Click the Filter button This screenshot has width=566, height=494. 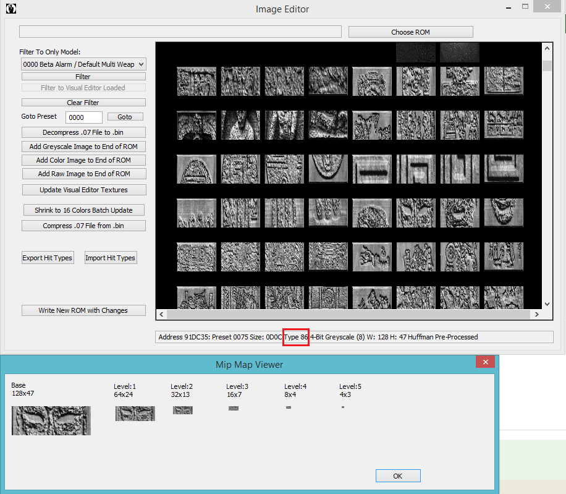pyautogui.click(x=83, y=77)
